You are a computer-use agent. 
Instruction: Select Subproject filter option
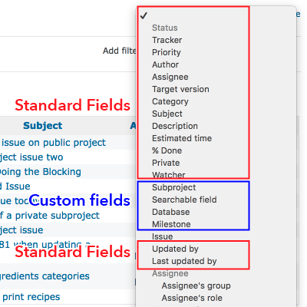[174, 187]
